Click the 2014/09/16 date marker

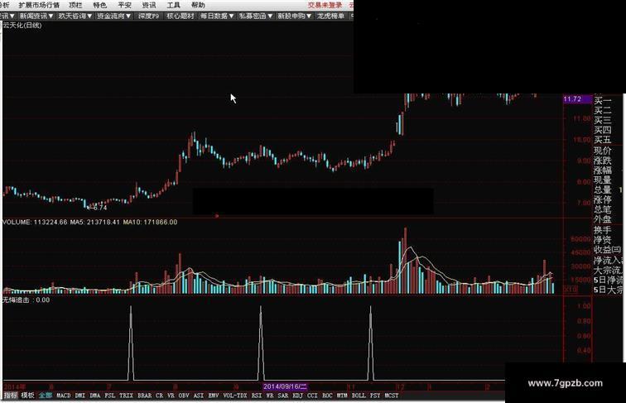coord(286,386)
